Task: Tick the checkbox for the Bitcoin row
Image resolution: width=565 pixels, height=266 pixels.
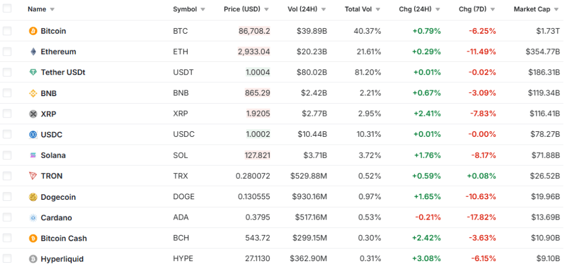Action: click(7, 31)
